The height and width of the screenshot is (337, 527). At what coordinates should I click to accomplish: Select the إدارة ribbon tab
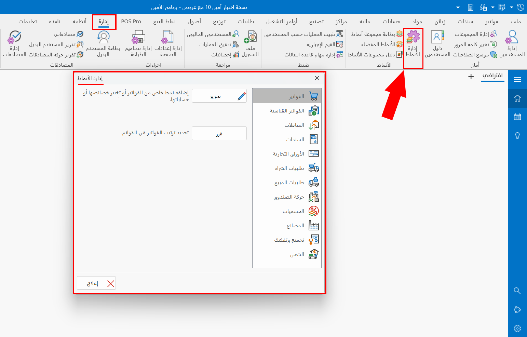[104, 22]
